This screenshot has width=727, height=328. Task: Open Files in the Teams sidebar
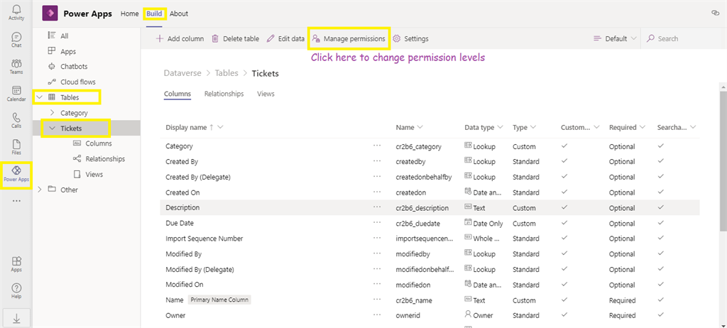pos(16,146)
